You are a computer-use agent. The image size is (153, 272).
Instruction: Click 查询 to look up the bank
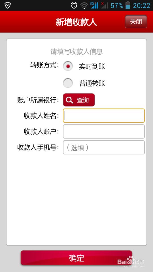[79, 100]
